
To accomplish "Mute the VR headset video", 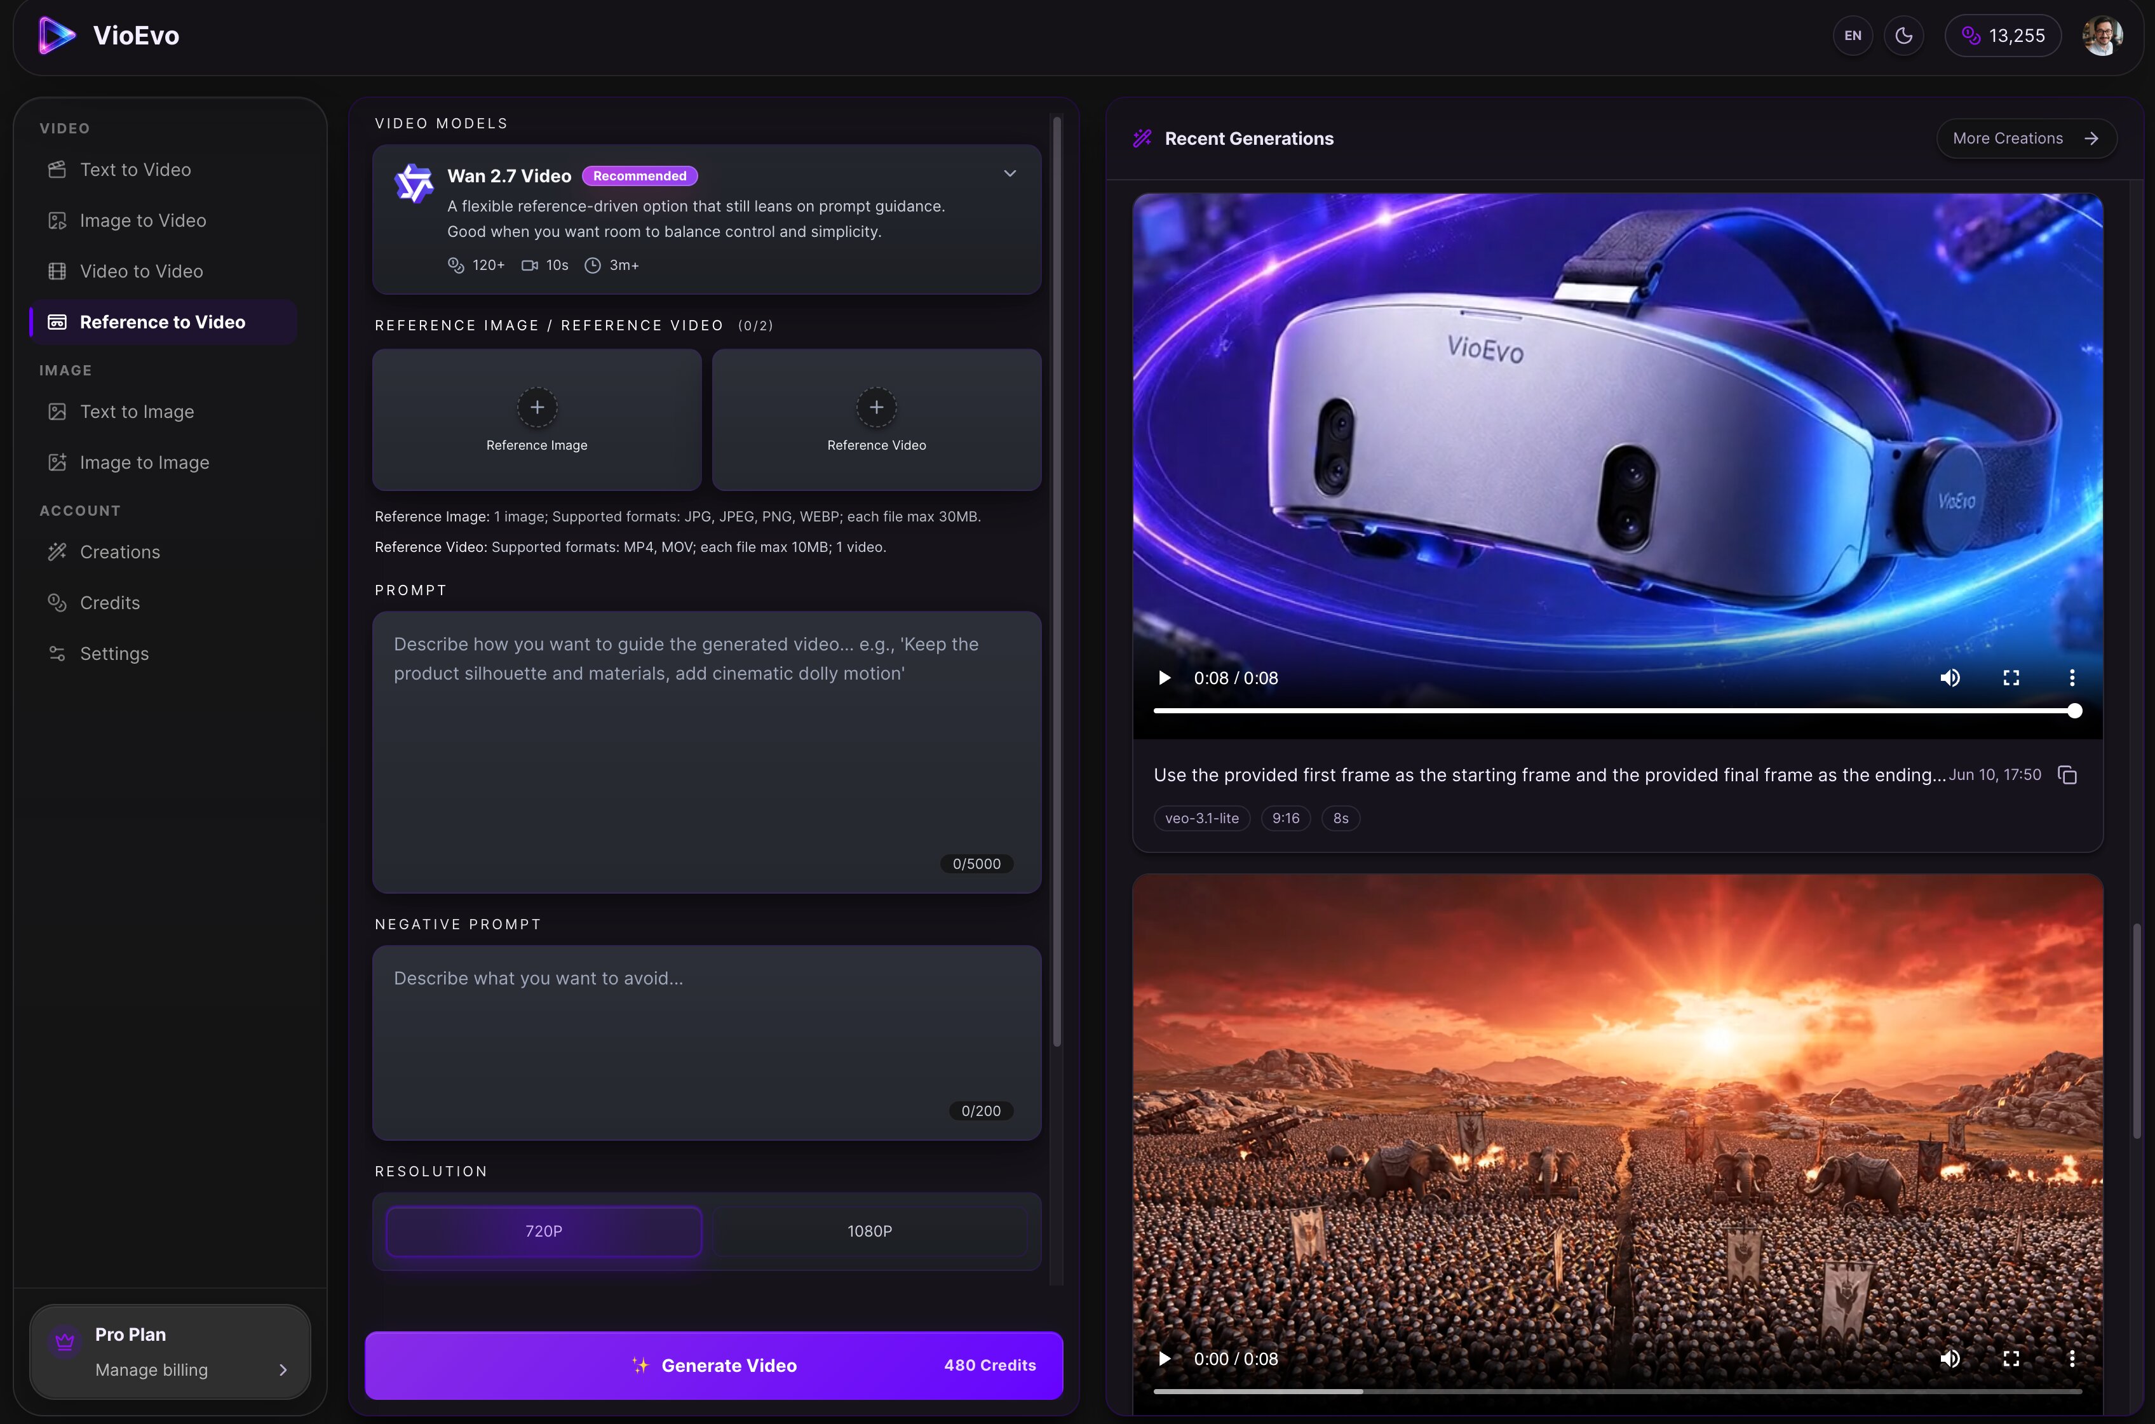I will tap(1950, 678).
